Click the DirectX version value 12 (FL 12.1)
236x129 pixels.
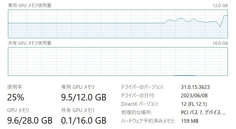pos(194,104)
